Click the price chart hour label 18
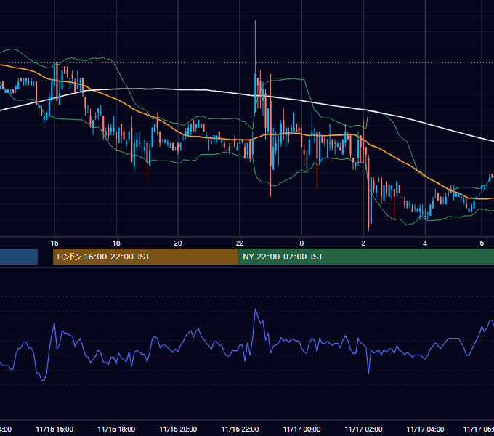The height and width of the screenshot is (436, 494). (116, 243)
